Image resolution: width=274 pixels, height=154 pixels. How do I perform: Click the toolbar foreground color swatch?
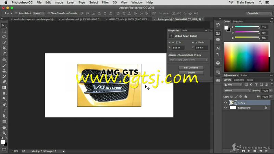click(3, 142)
